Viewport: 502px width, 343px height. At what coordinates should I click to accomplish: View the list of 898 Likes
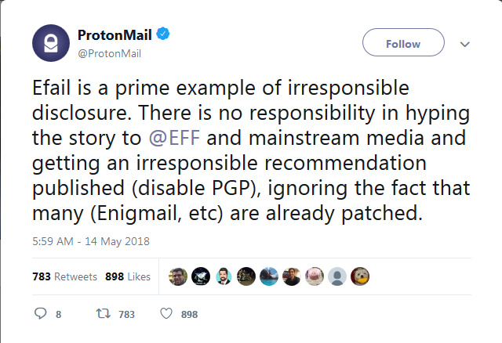[127, 276]
